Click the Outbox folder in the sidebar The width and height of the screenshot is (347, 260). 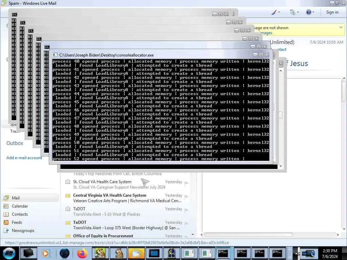(x=15, y=143)
